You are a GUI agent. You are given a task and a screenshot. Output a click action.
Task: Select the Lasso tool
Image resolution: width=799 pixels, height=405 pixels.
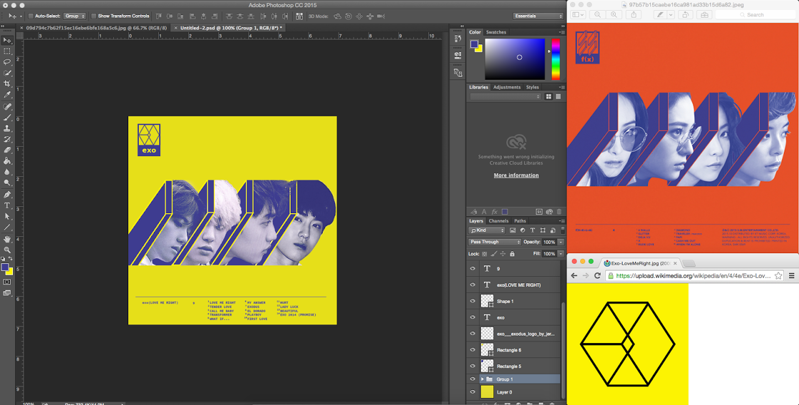point(8,62)
